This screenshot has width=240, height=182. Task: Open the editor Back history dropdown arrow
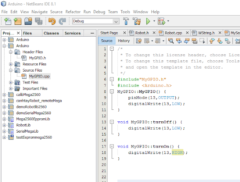click(x=152, y=41)
